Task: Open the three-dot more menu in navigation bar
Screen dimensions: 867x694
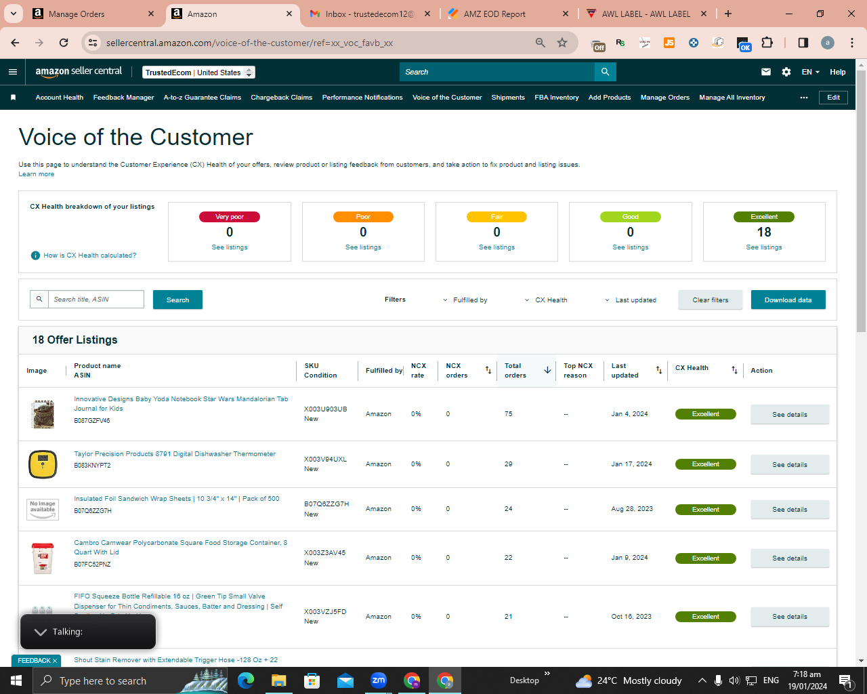Action: (804, 98)
